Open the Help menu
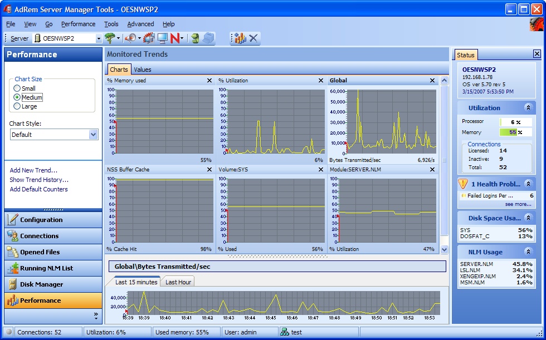This screenshot has width=546, height=340. click(x=168, y=24)
